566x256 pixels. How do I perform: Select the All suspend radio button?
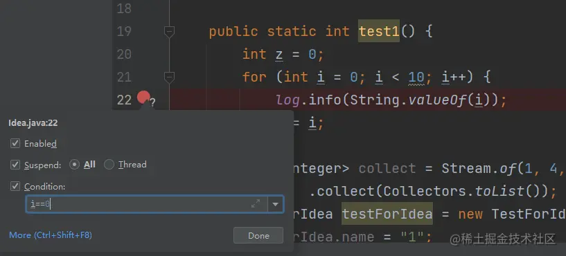pos(74,165)
